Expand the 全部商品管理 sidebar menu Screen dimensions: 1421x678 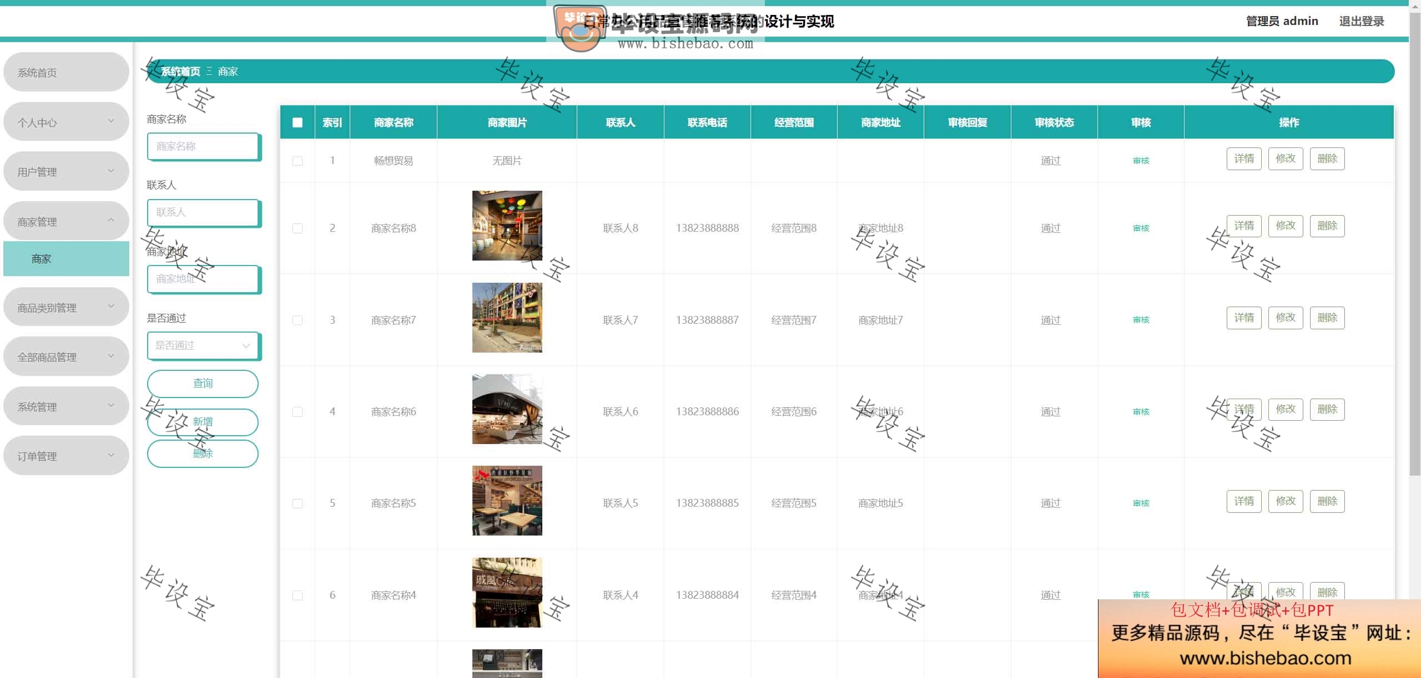pyautogui.click(x=66, y=356)
